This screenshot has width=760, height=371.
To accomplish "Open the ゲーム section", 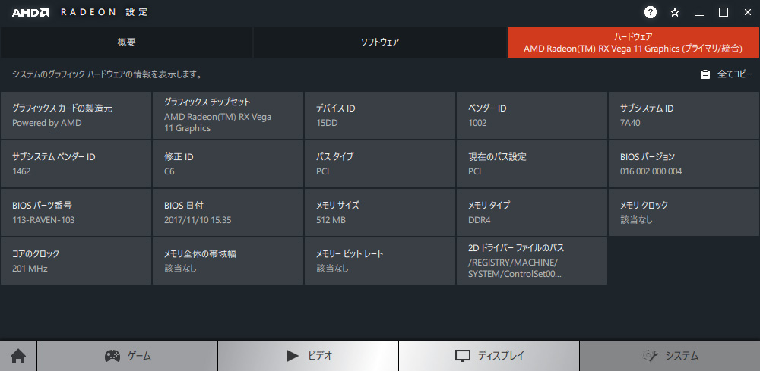I will pos(128,356).
